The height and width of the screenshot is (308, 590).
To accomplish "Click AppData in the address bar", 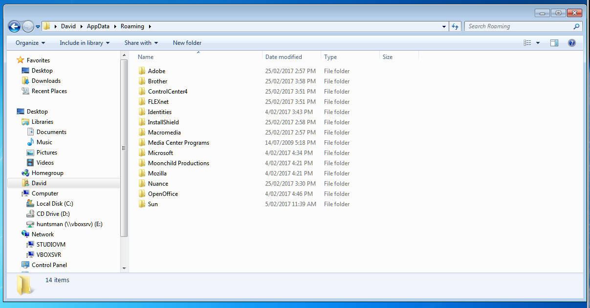I will click(x=98, y=26).
